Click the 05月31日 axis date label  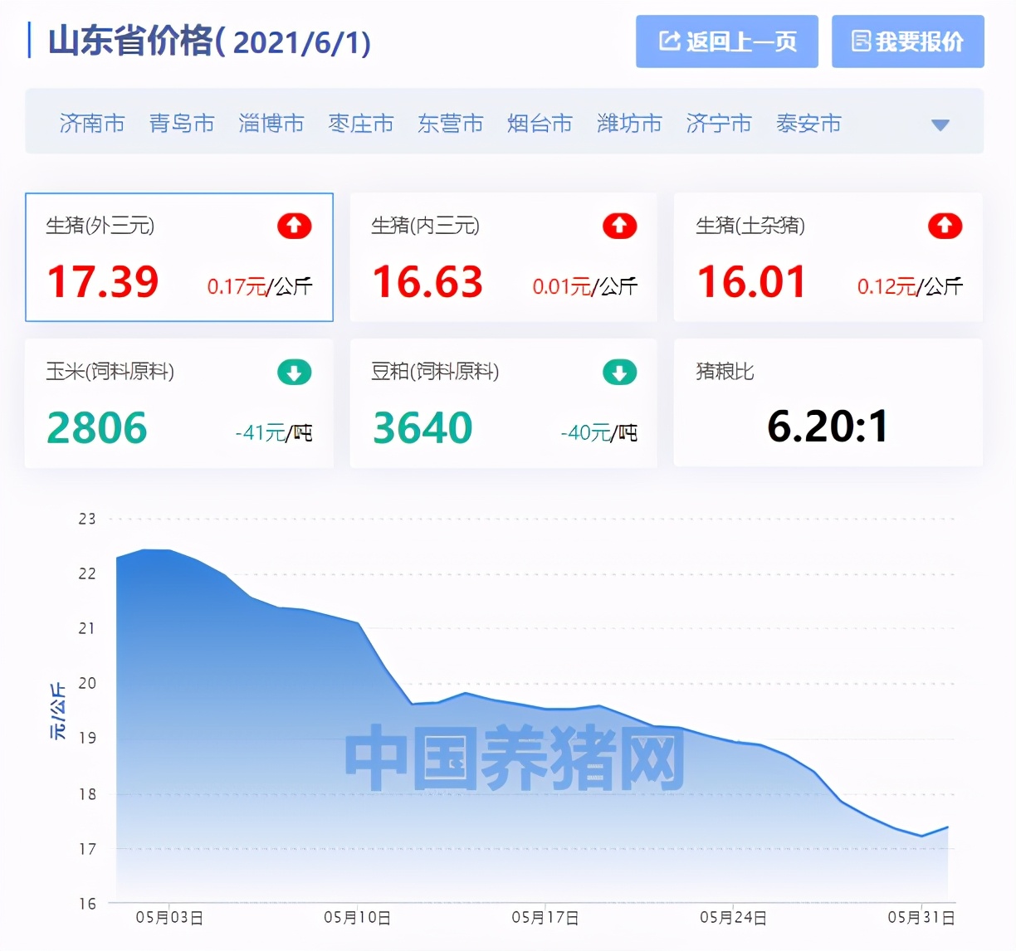pos(921,918)
